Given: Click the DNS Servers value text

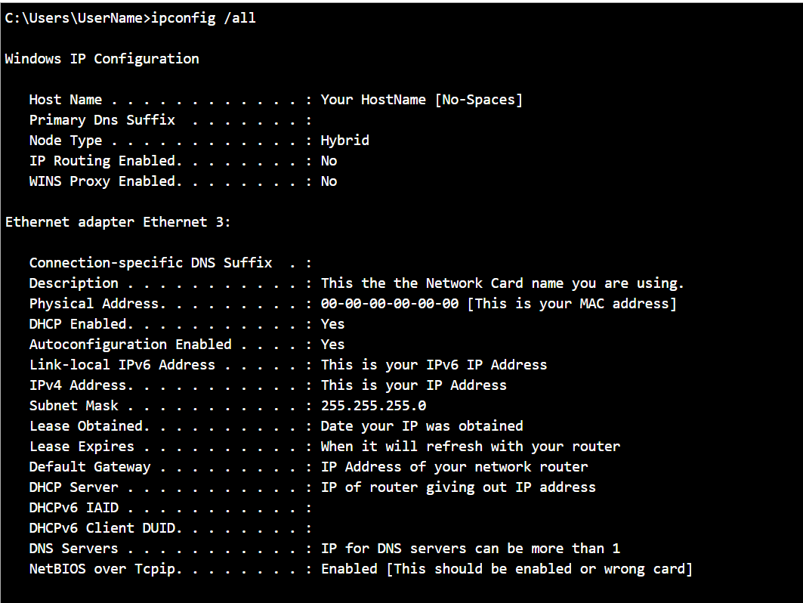Looking at the screenshot, I should (470, 549).
